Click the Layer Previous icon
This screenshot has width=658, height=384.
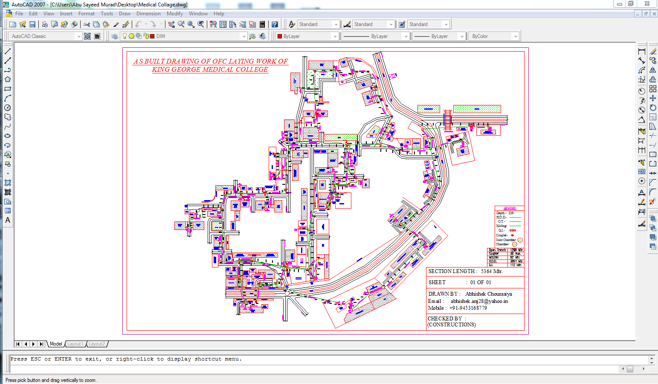pos(262,36)
